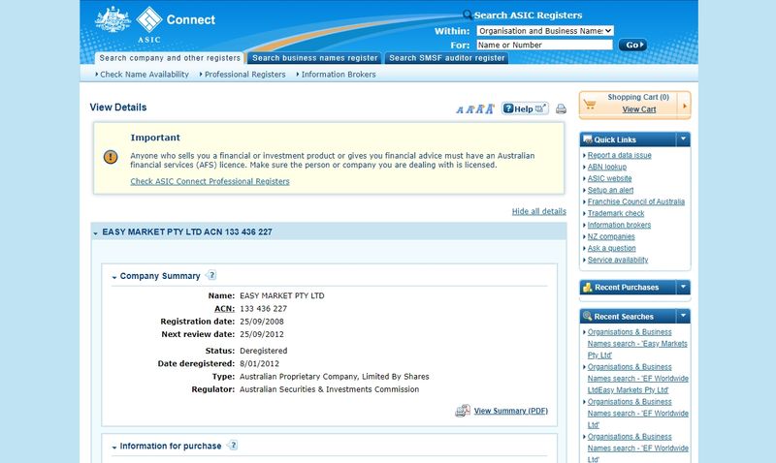Image resolution: width=776 pixels, height=463 pixels.
Task: Collapse the Company Summary section
Action: [x=114, y=277]
